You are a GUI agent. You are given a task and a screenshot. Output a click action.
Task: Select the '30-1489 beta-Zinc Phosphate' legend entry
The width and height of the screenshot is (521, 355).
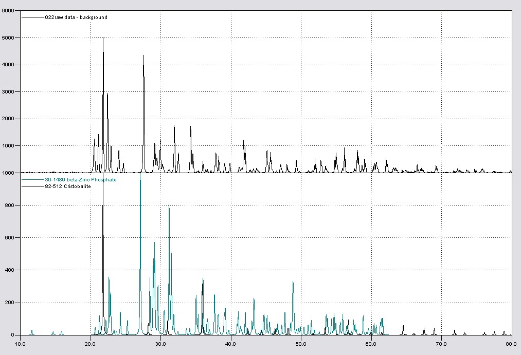click(81, 179)
